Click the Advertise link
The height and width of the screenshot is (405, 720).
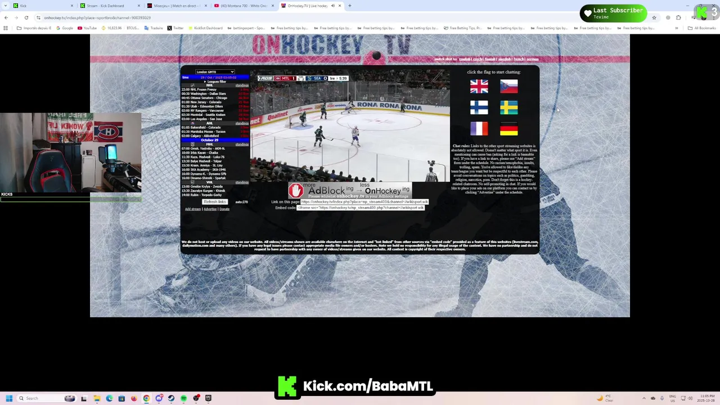210,209
